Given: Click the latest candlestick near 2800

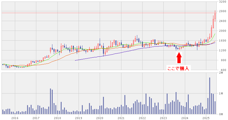Looking at the screenshot, I should tap(215, 16).
